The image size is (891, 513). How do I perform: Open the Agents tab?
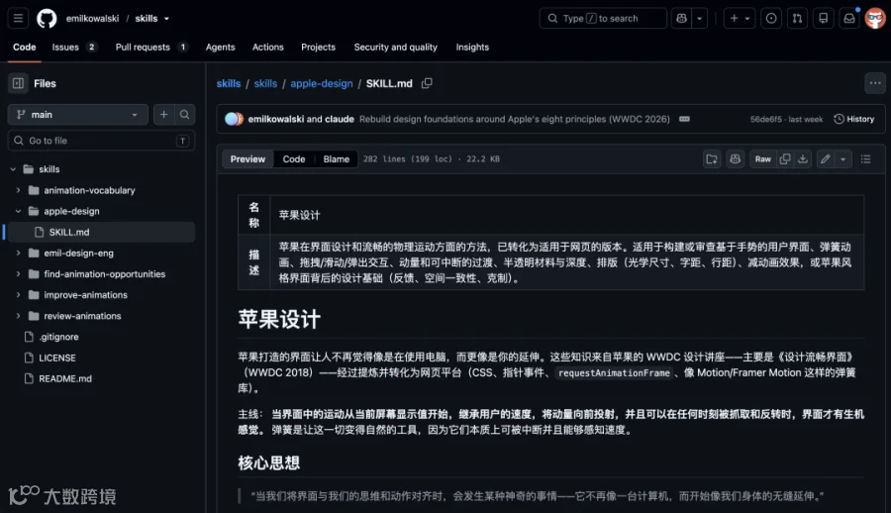coord(221,48)
